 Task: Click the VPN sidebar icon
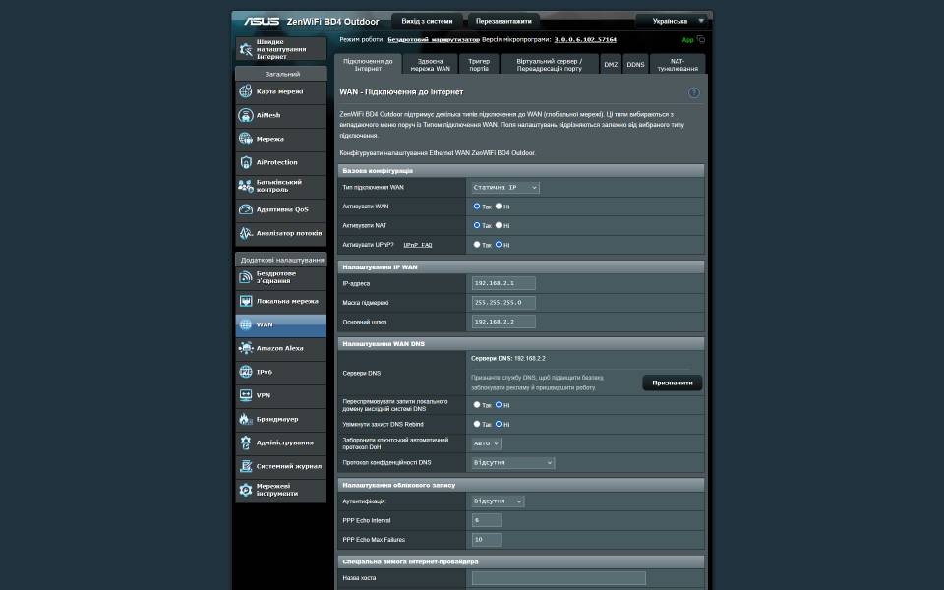pos(246,395)
